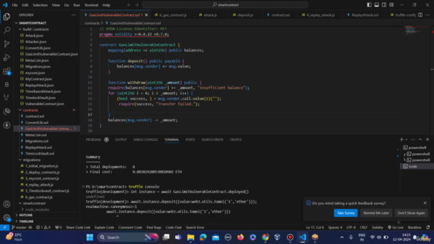This screenshot has height=244, width=434.
Task: Close the GasLimitVulnerableContract.sol tab
Action: coord(146,15)
